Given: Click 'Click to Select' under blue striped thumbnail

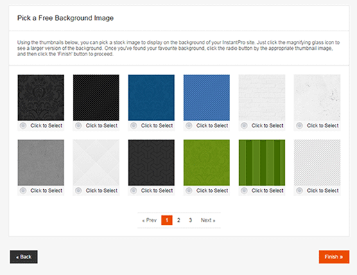Looking at the screenshot, I should click(x=212, y=125).
